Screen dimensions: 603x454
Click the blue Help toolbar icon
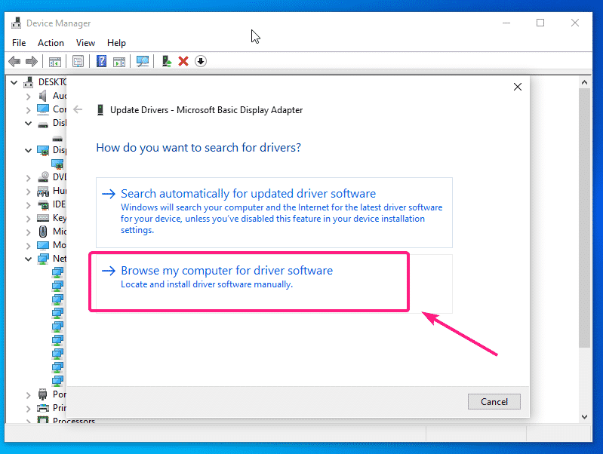coord(101,61)
